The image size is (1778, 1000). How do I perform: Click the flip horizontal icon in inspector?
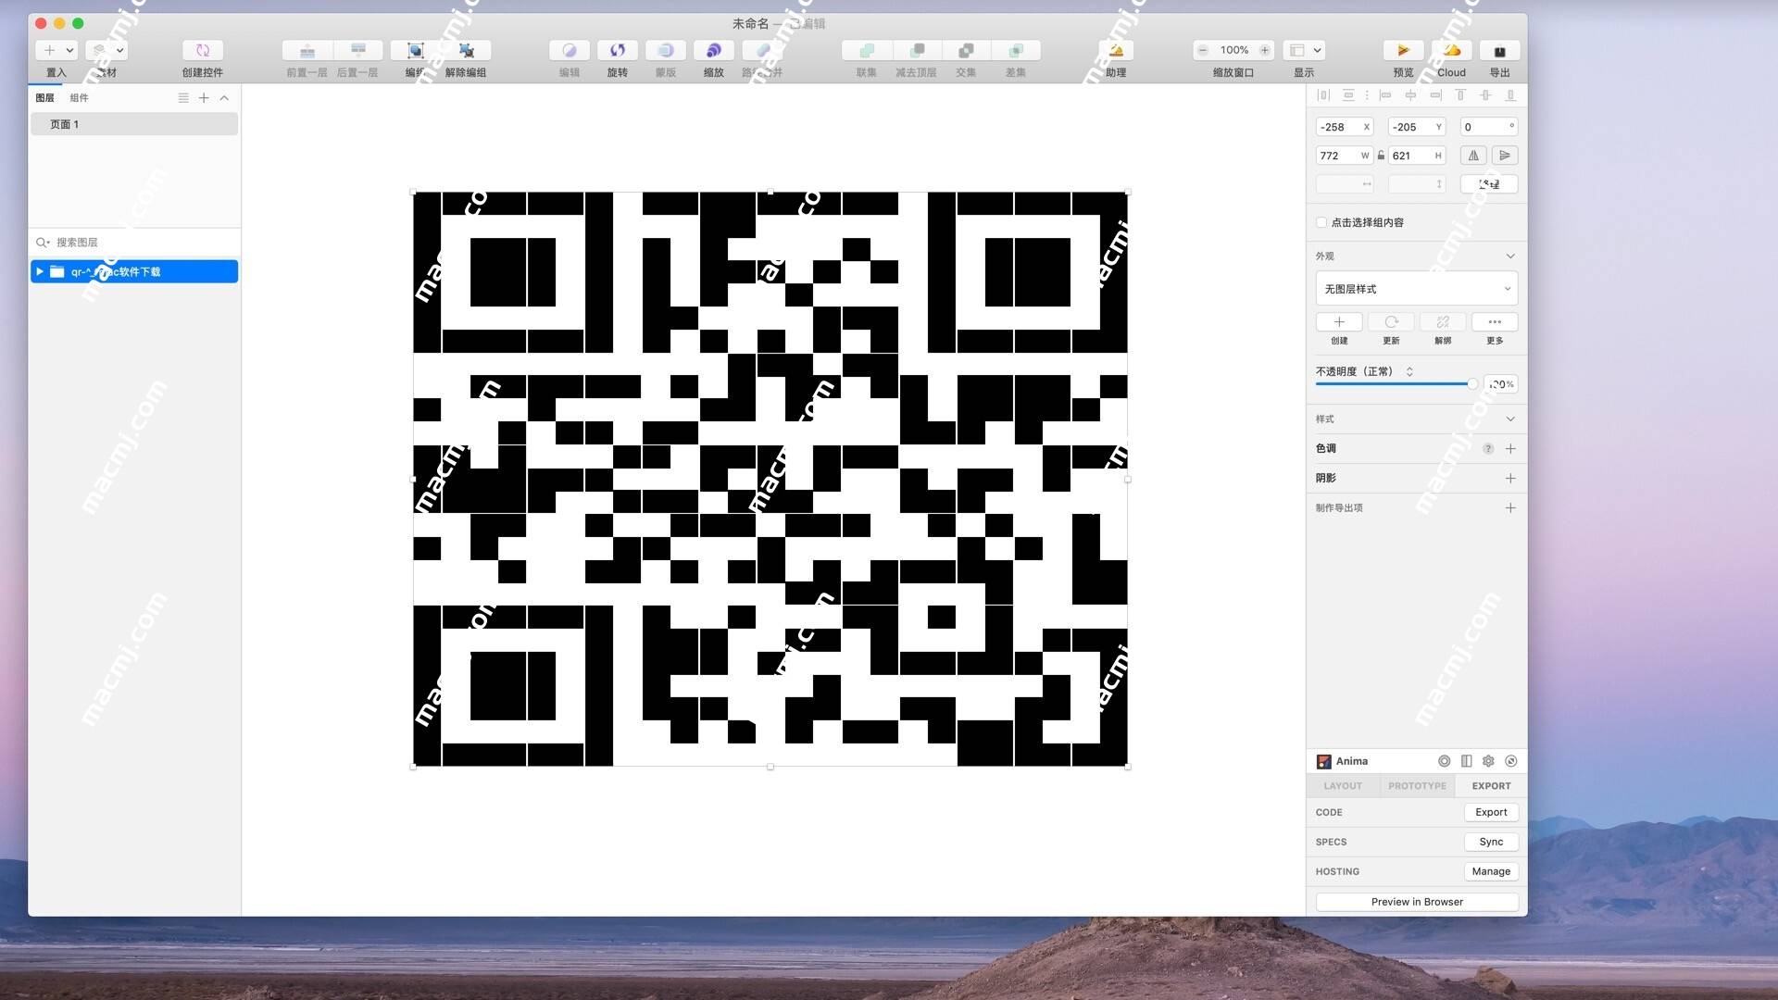click(x=1473, y=156)
